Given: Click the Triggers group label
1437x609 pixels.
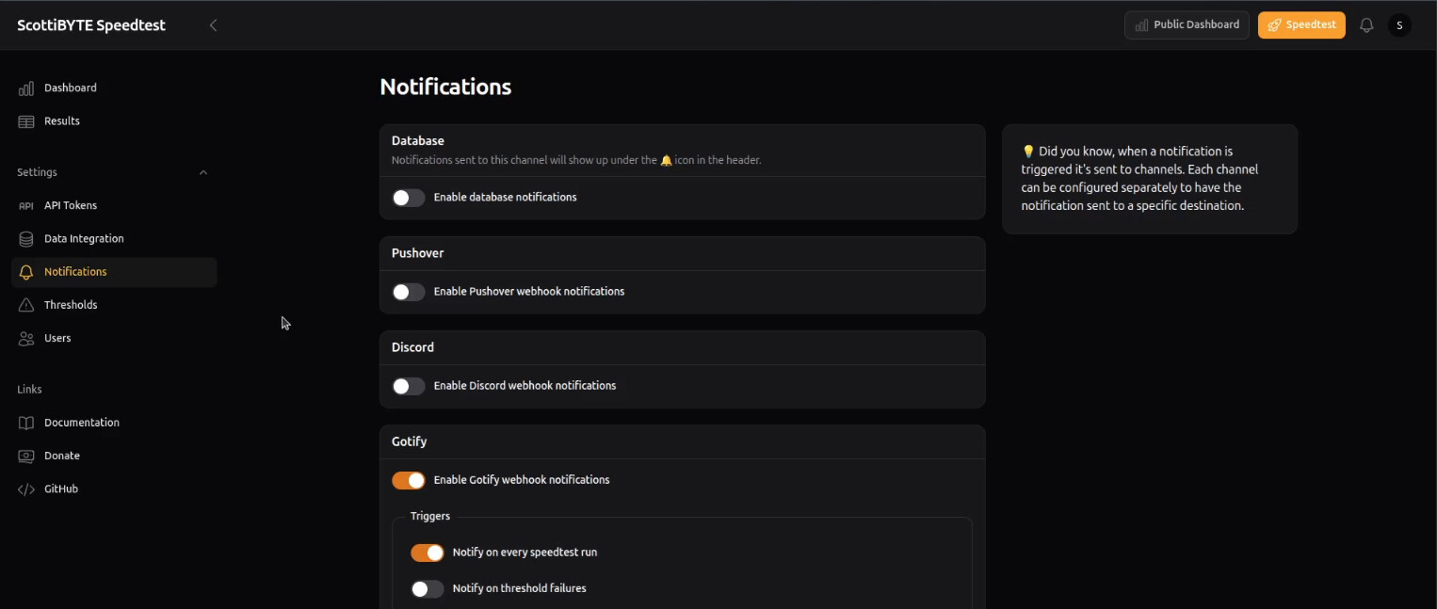Looking at the screenshot, I should [x=430, y=517].
